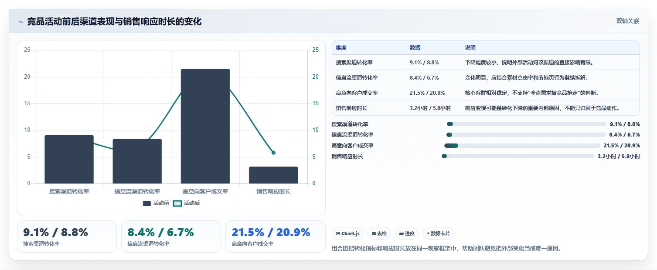Click the 搜索渠道转化率 bar in chart
This screenshot has height=270, width=657.
pos(69,160)
